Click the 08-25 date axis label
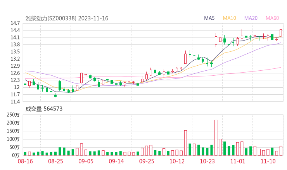287x170 pixels. coord(55,161)
